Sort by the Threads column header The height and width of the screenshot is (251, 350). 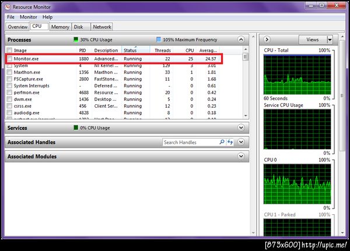pyautogui.click(x=163, y=51)
